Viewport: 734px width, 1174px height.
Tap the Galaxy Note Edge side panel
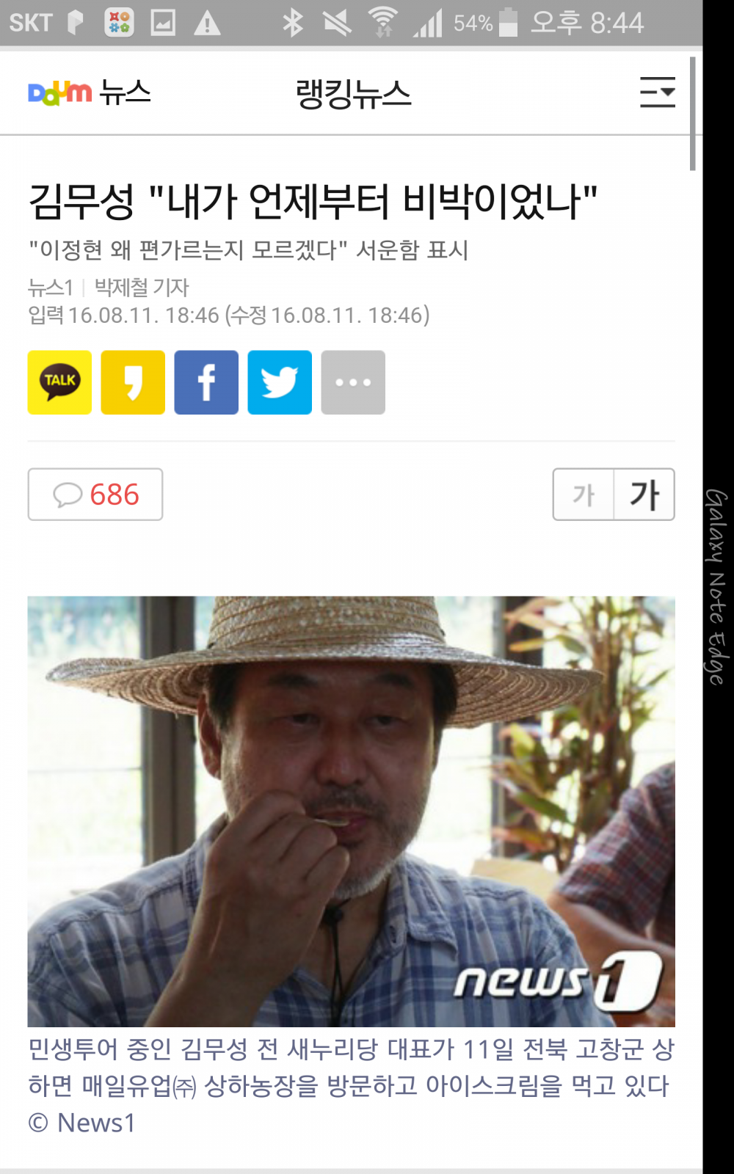pyautogui.click(x=718, y=587)
